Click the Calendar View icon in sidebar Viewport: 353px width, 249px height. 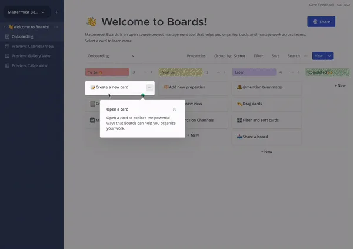7,46
